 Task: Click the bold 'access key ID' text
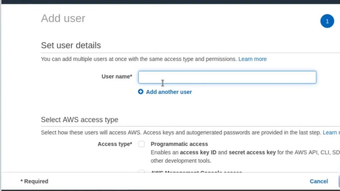pos(198,152)
